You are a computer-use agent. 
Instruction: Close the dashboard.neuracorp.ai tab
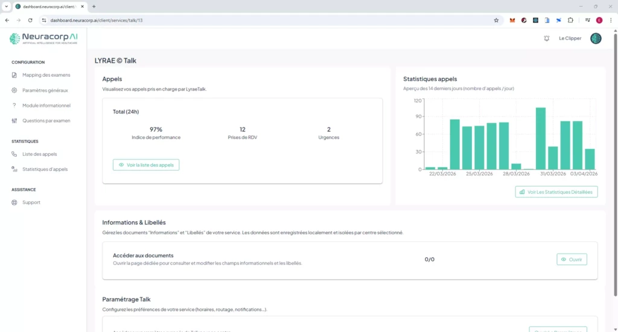click(x=82, y=6)
